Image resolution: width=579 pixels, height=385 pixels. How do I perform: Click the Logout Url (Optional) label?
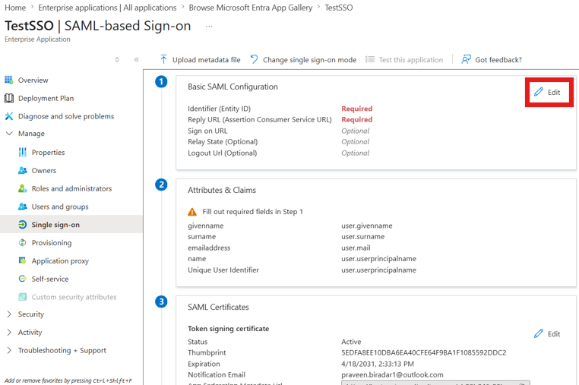click(223, 153)
